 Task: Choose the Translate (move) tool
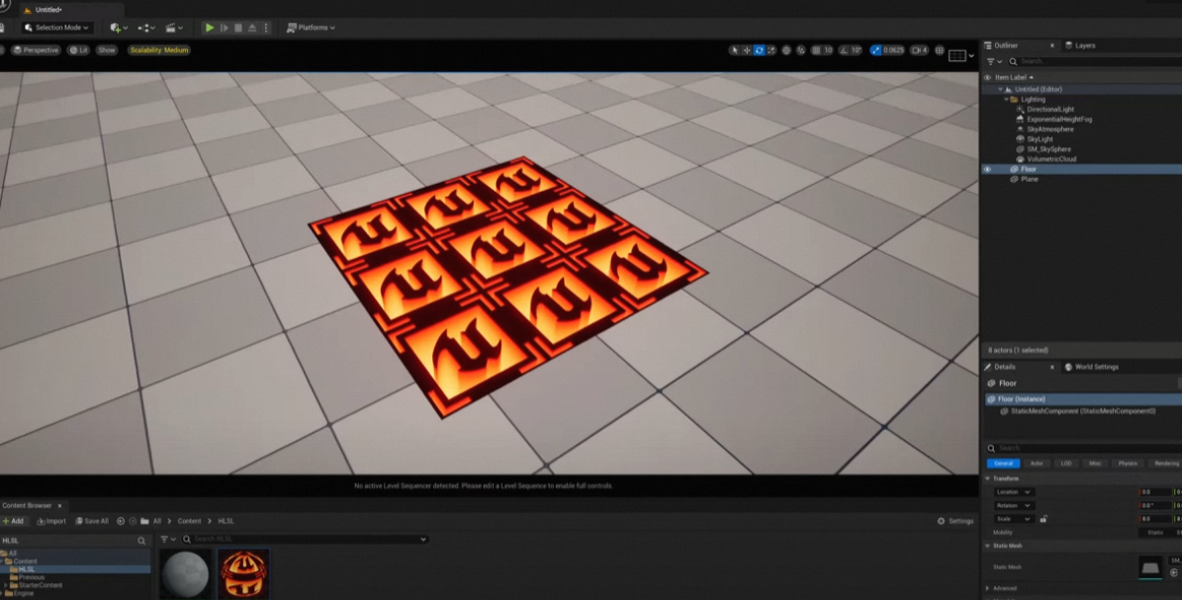(747, 50)
